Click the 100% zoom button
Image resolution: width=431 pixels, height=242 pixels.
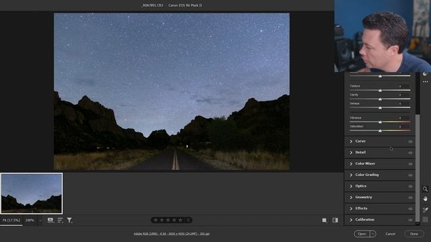[30, 220]
